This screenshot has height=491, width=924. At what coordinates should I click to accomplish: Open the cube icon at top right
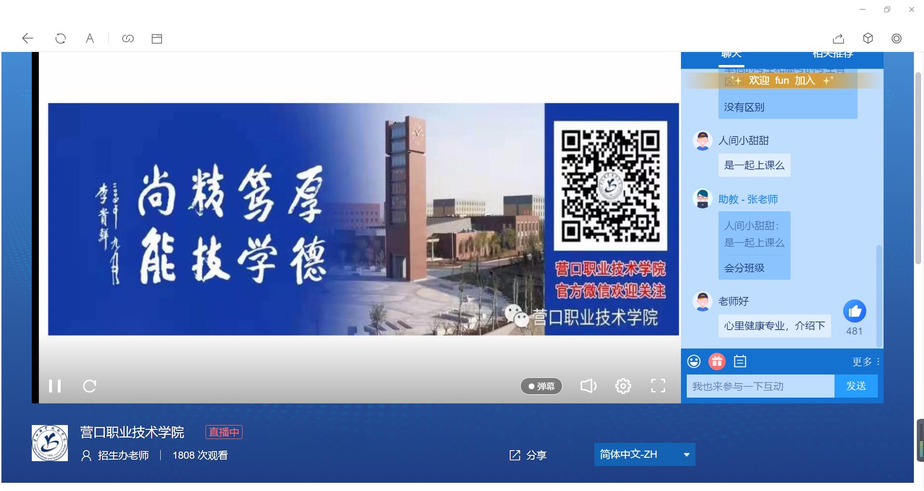click(x=868, y=39)
